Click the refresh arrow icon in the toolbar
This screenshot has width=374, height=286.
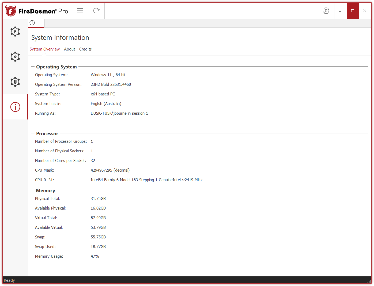[96, 11]
